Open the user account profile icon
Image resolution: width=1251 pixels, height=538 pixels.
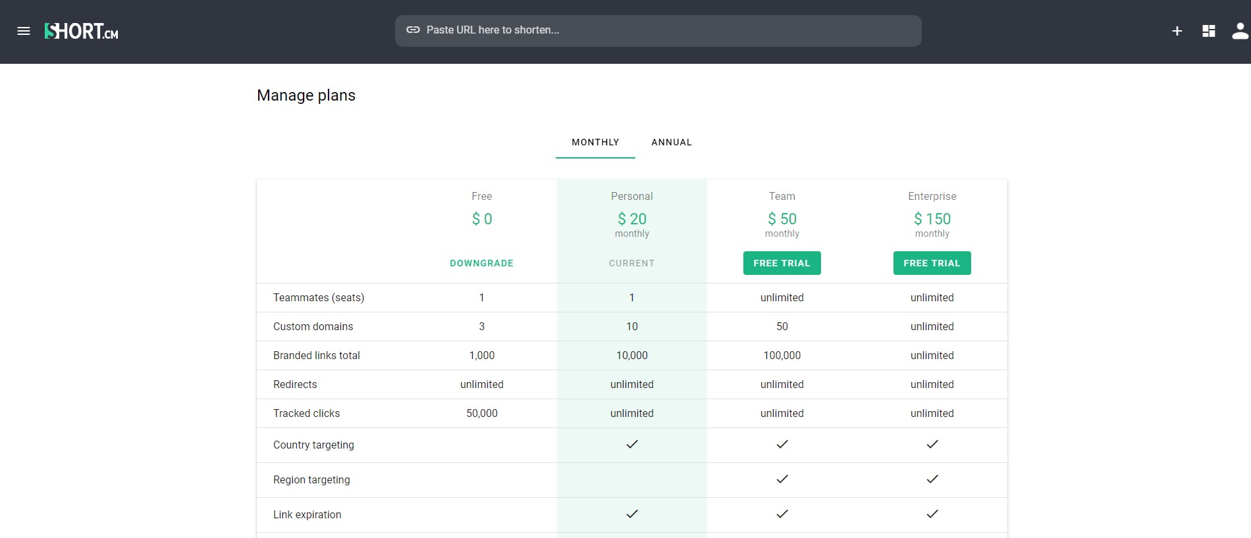click(1239, 31)
